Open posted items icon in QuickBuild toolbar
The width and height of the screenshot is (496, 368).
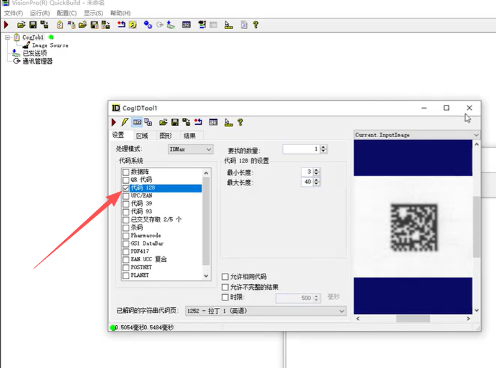[x=170, y=25]
